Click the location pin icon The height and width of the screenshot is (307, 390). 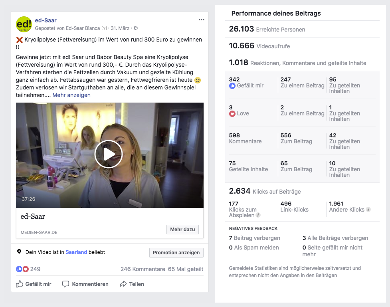tap(19, 252)
